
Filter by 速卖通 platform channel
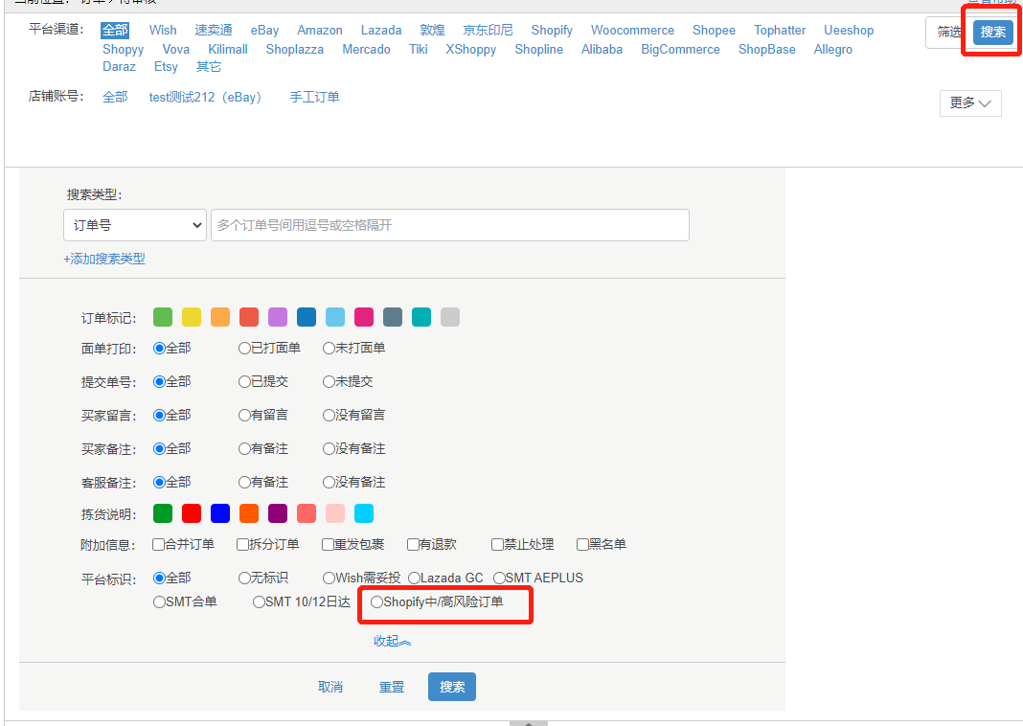coord(214,30)
